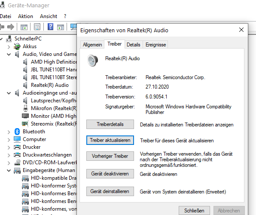The height and width of the screenshot is (215, 256).
Task: Select the Treiber tab
Action: [114, 44]
